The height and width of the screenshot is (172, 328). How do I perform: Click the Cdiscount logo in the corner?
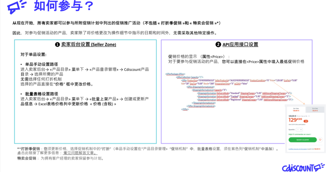[x=303, y=167]
